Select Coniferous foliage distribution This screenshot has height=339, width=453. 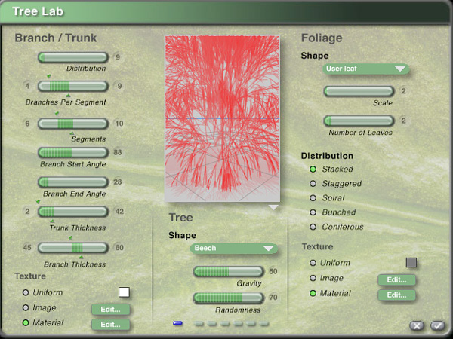pos(313,227)
